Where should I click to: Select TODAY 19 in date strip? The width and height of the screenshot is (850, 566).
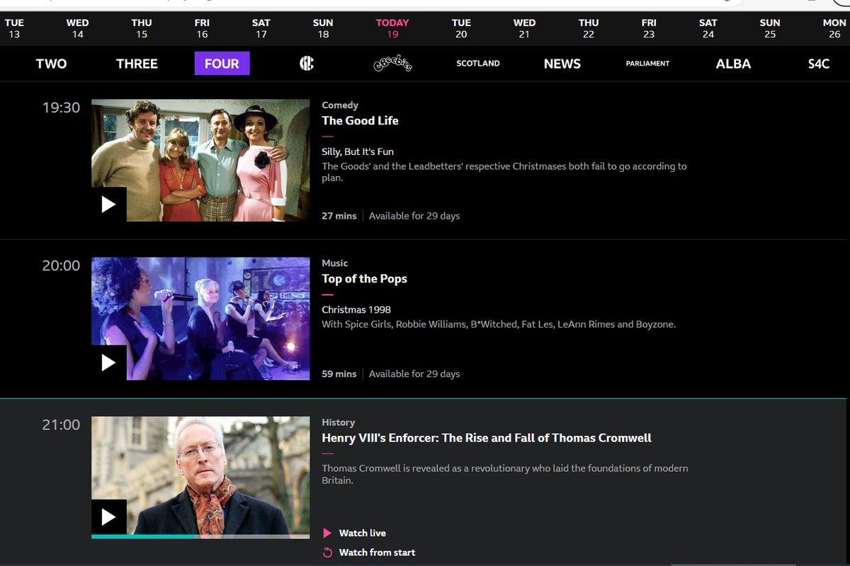[392, 28]
